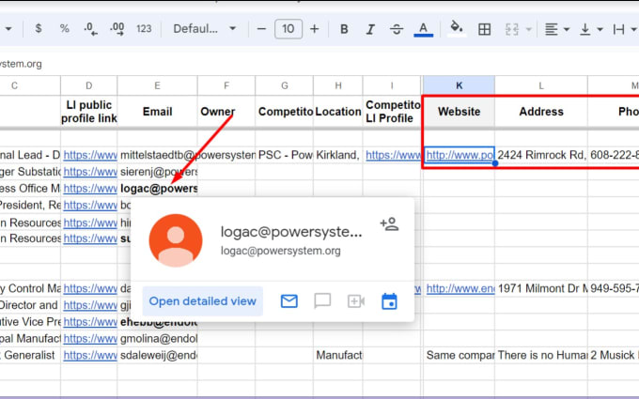Add logac contact via add-person icon
Viewport: 639px width, 399px height.
[389, 224]
